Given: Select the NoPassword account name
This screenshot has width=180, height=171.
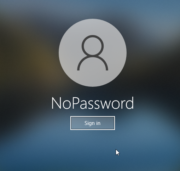Looking at the screenshot, I should click(x=93, y=103).
